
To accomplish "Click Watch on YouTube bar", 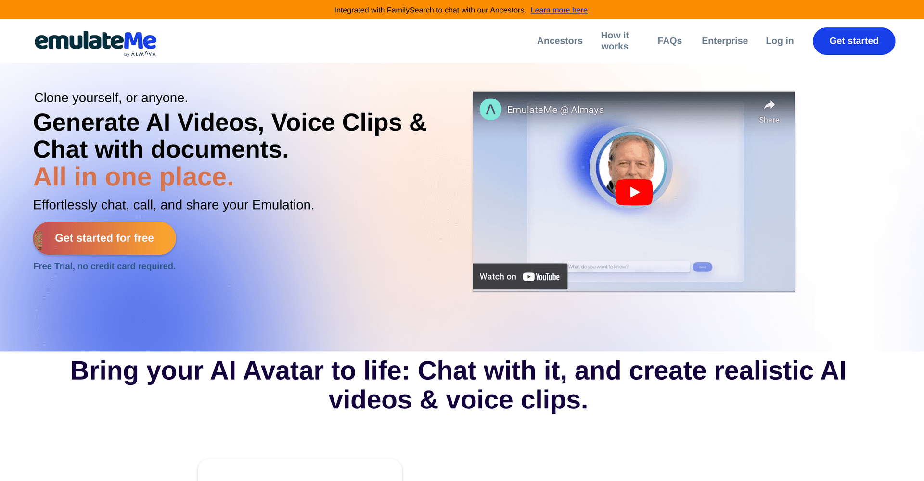I will 520,276.
